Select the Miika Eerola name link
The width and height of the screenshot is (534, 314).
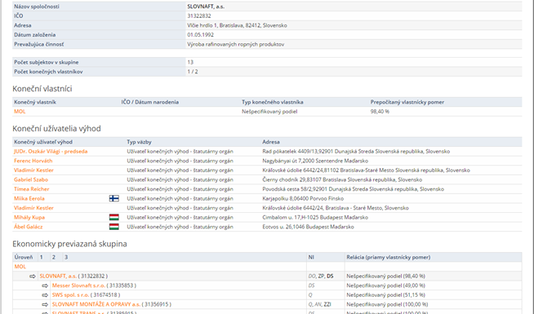coord(29,199)
